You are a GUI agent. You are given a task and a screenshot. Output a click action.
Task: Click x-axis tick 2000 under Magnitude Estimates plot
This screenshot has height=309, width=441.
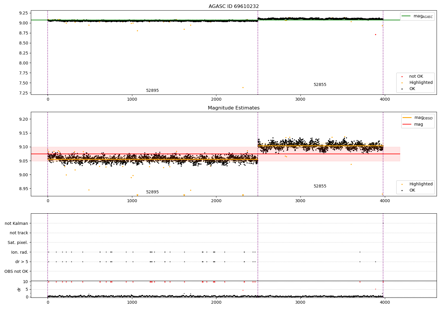coord(216,201)
